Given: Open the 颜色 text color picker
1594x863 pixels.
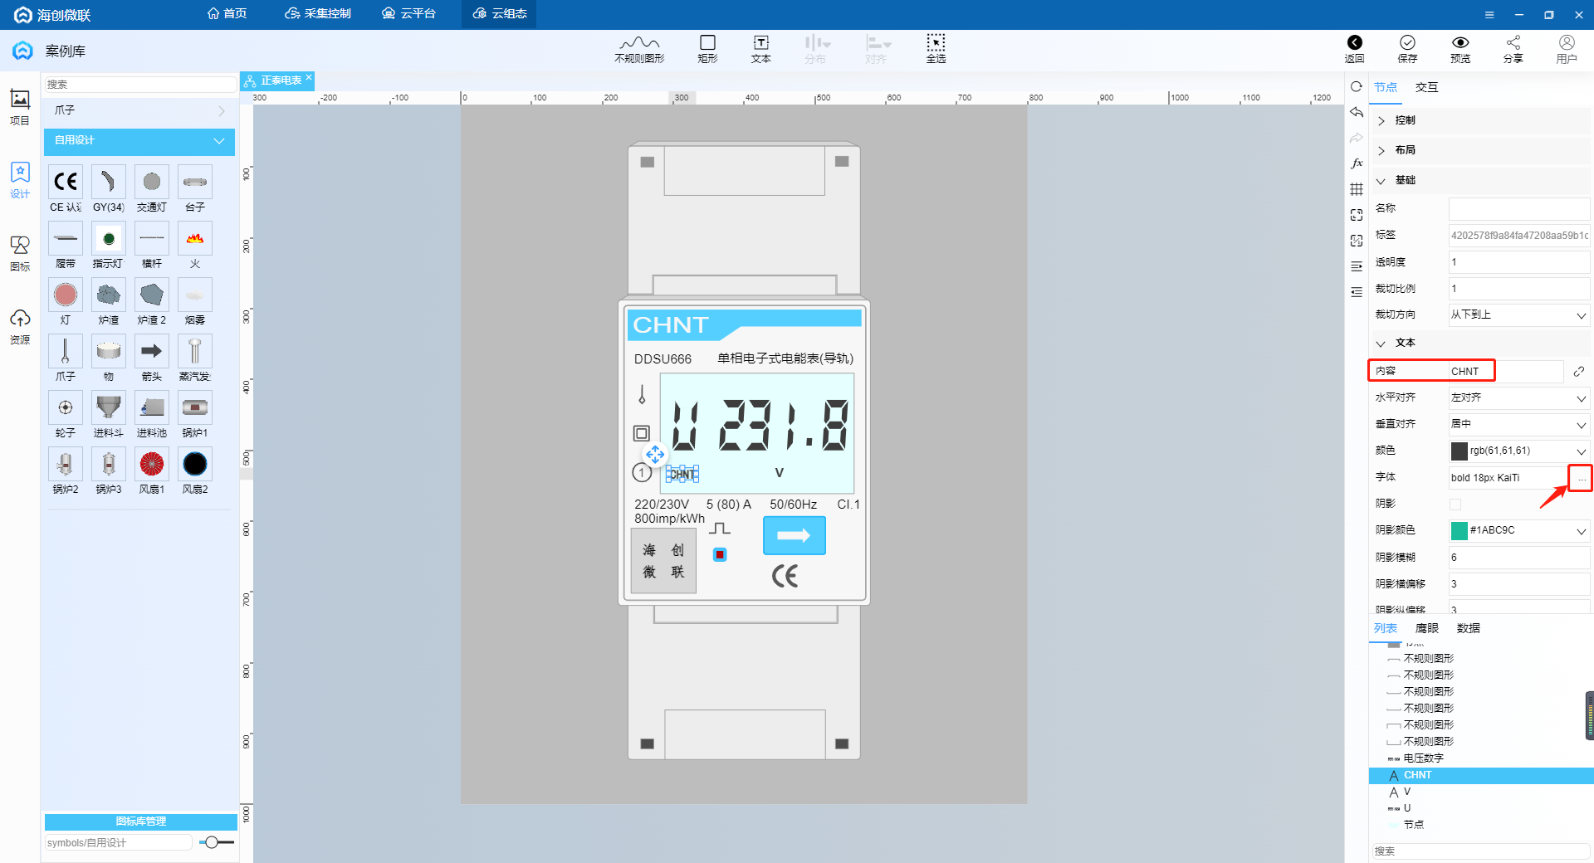Looking at the screenshot, I should (1519, 451).
